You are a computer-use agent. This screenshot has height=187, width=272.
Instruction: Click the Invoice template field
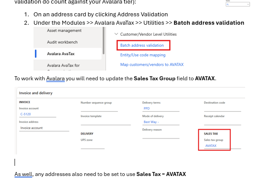[x=106, y=122]
